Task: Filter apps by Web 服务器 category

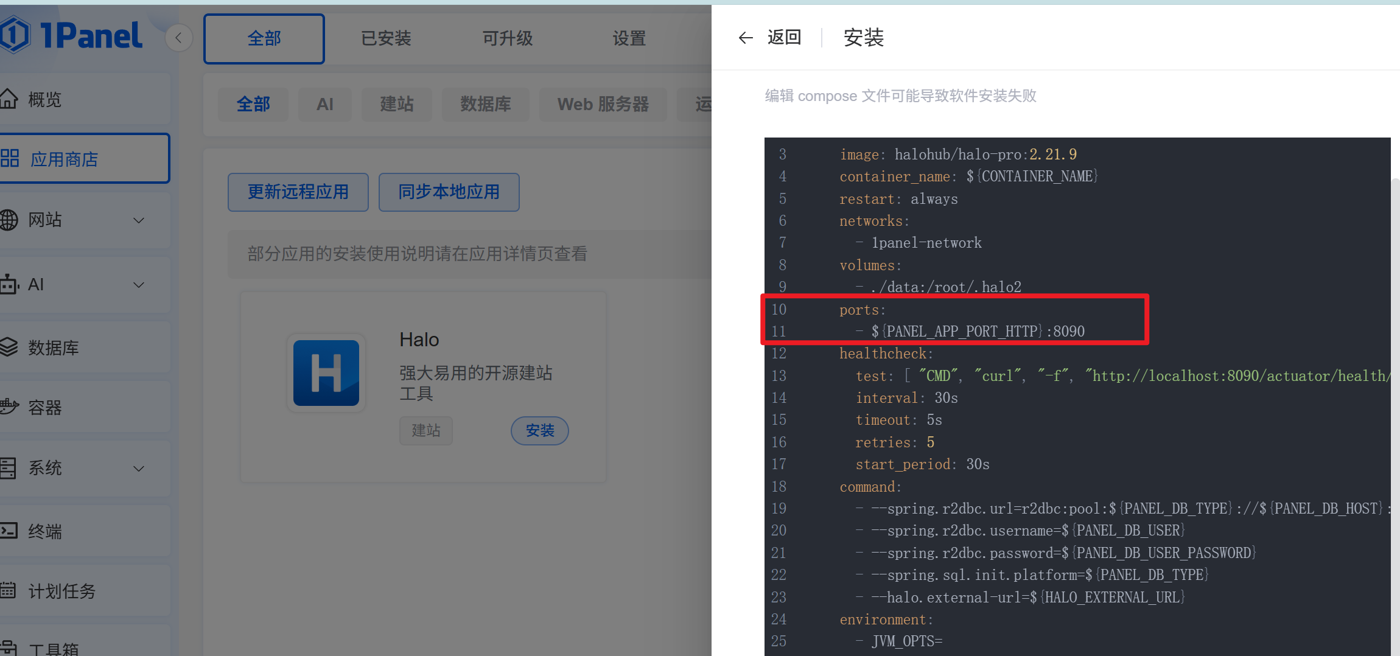Action: coord(603,105)
